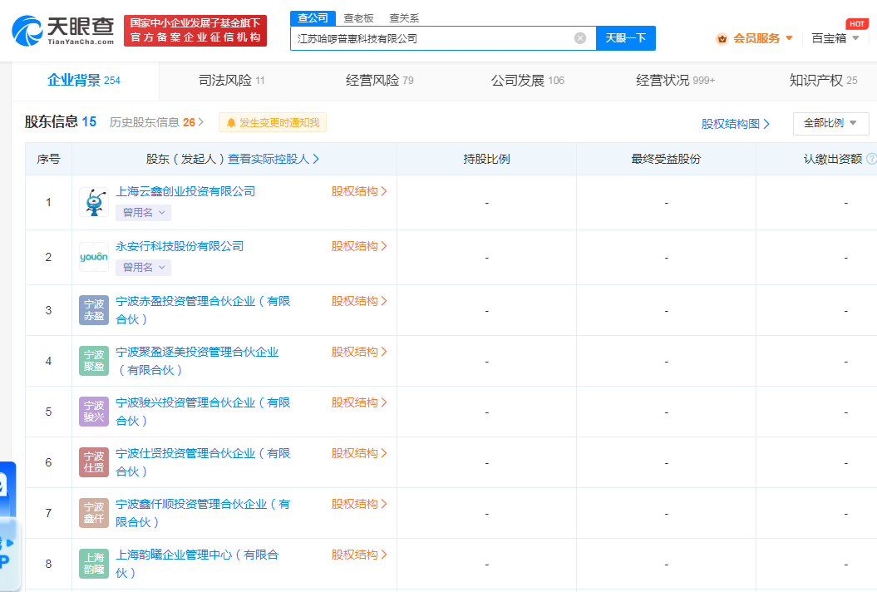Open the 上海云鑫创业投资 company logo

tap(94, 202)
